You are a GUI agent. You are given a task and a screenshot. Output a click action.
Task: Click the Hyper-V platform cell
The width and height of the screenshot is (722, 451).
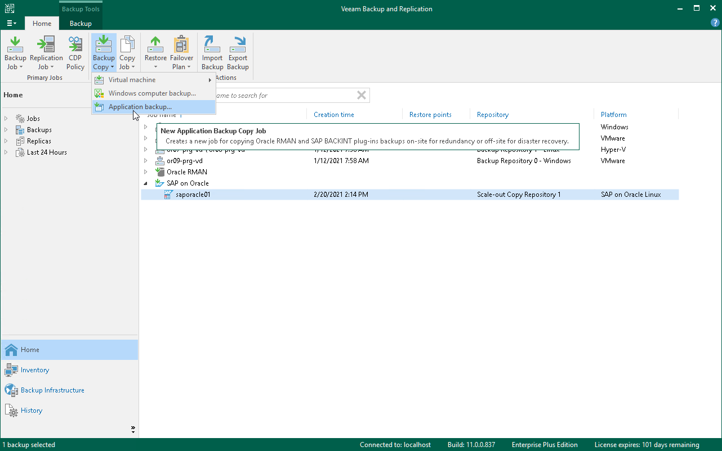click(x=613, y=150)
